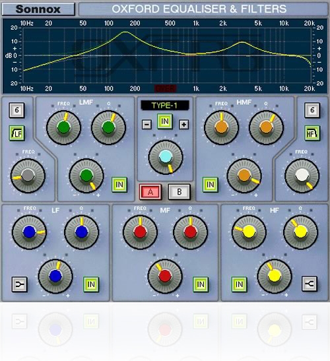Click the MF section label
This screenshot has width=330, height=361.
click(x=165, y=211)
